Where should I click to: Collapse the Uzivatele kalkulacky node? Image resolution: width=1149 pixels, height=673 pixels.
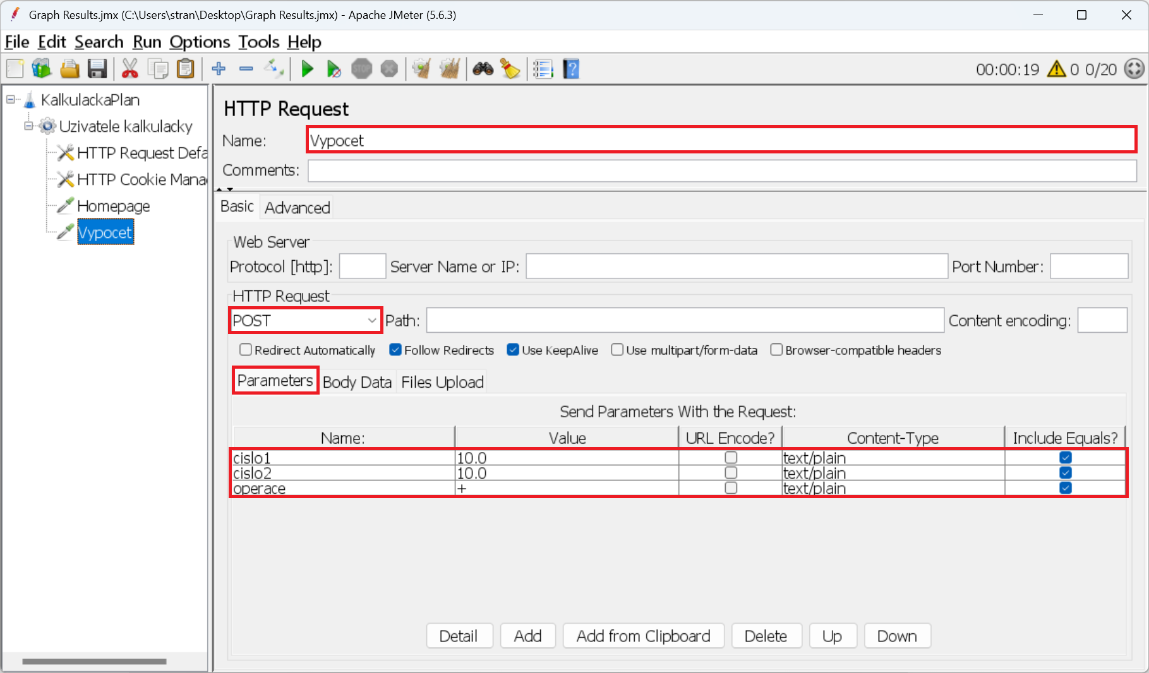tap(28, 126)
